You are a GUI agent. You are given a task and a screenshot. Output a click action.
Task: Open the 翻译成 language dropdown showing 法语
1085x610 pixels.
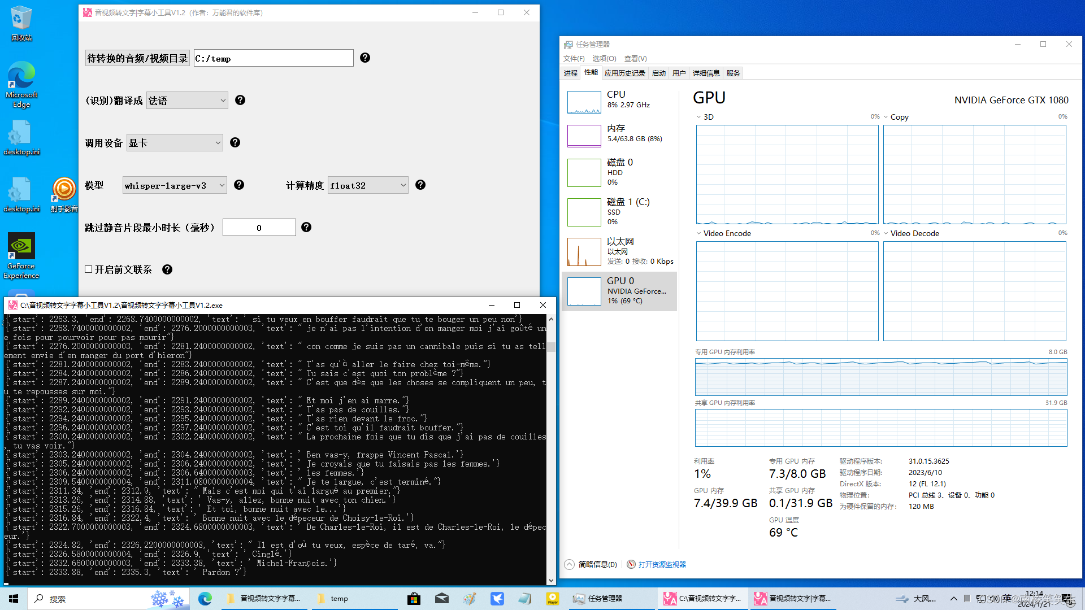tap(187, 101)
